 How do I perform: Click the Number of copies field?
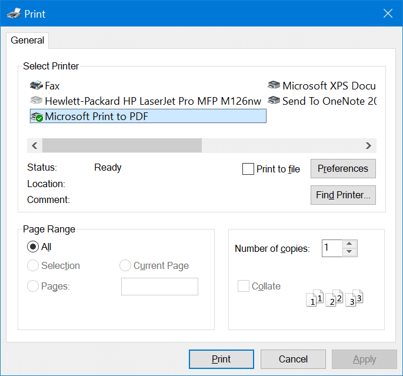pyautogui.click(x=332, y=248)
